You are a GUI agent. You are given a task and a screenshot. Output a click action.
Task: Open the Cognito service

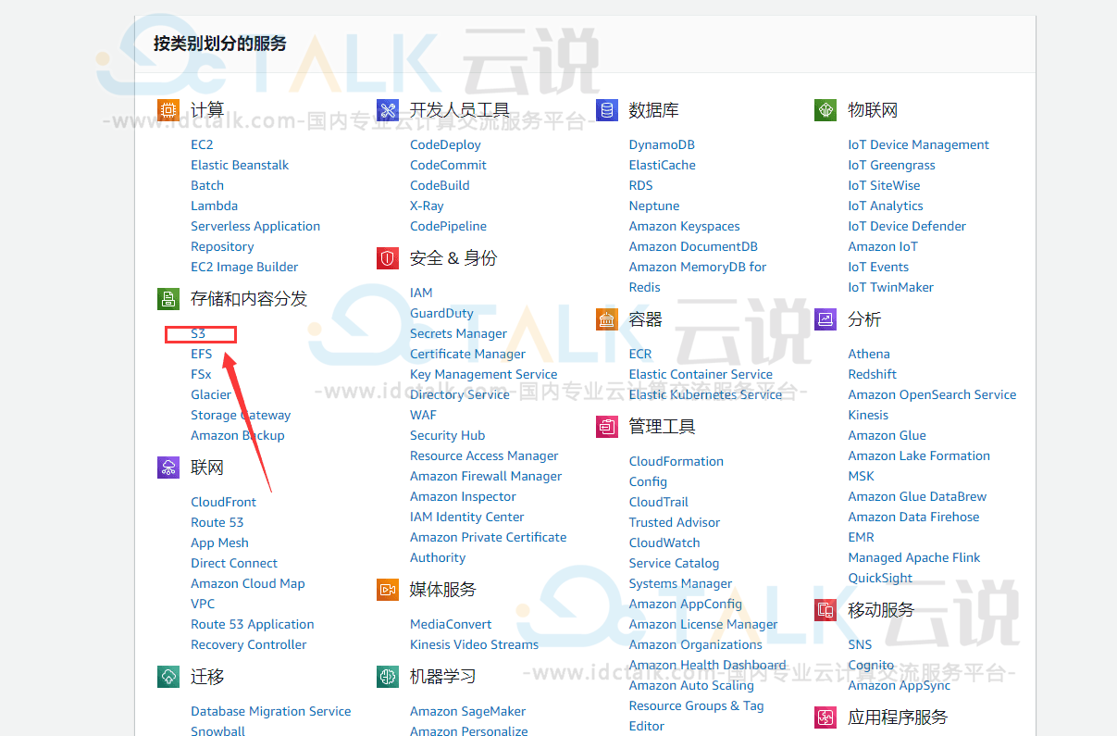click(x=871, y=665)
